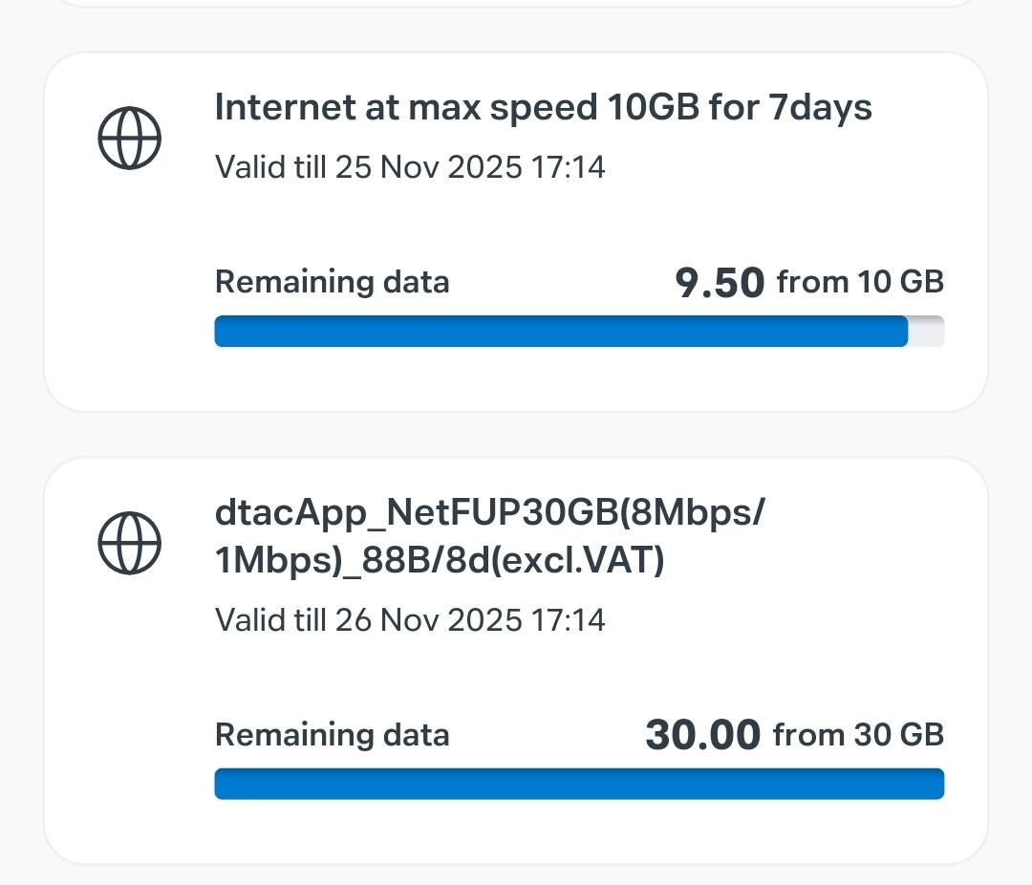Click the blue filled part of the 10GB progress bar
This screenshot has height=885, width=1032.
click(x=560, y=332)
